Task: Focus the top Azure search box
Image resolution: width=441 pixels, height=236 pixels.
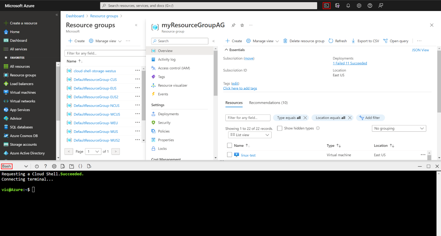Action: pyautogui.click(x=208, y=6)
